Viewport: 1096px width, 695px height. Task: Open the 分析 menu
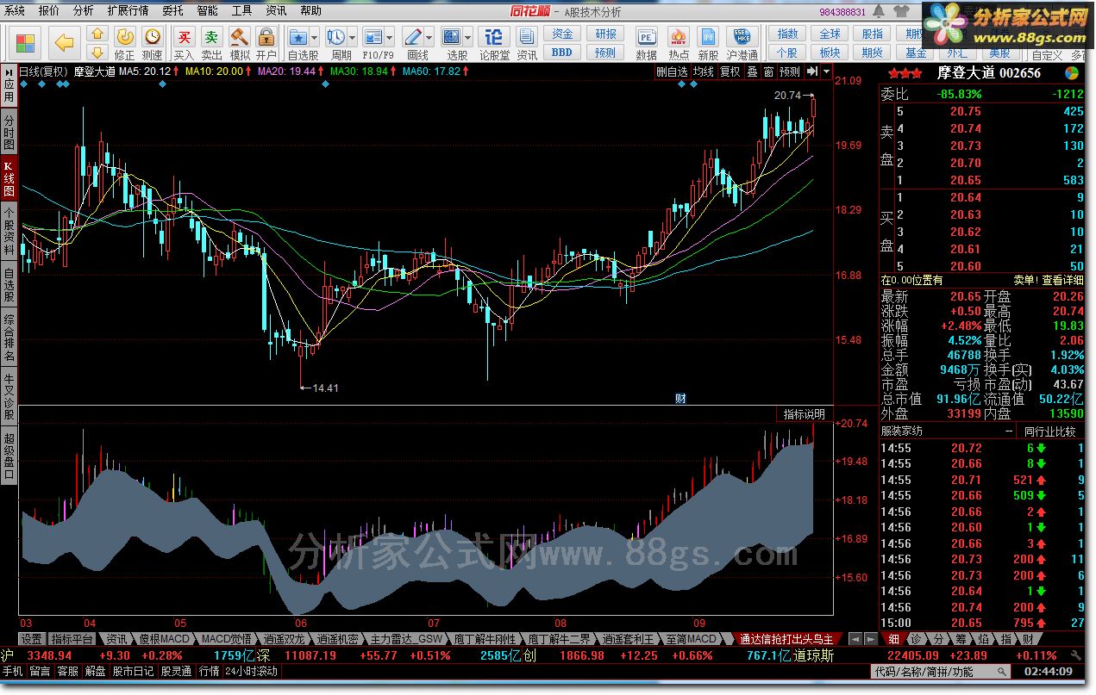tap(83, 11)
